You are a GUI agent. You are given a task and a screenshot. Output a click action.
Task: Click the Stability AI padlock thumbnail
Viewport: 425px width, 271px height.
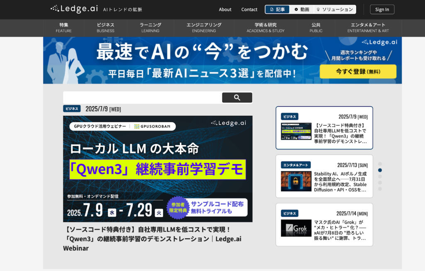click(x=296, y=182)
